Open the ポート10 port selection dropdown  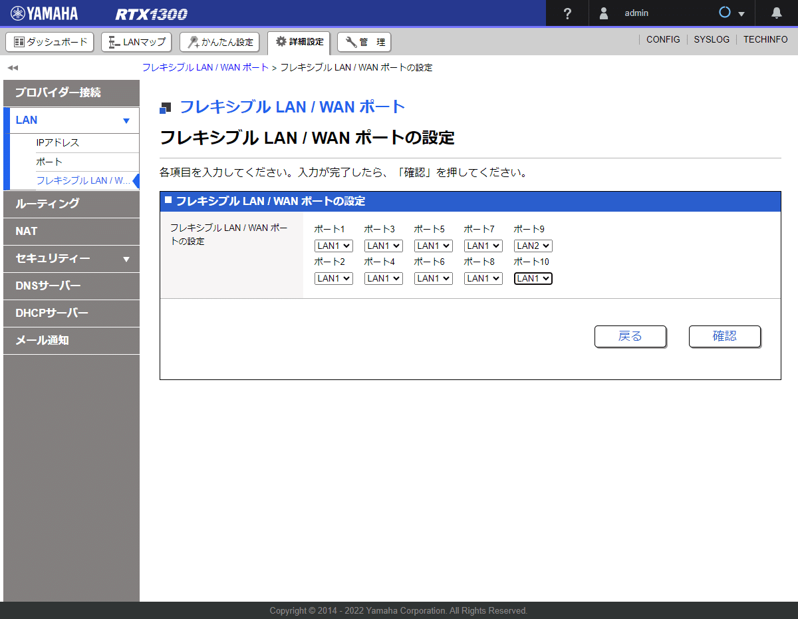coord(533,278)
